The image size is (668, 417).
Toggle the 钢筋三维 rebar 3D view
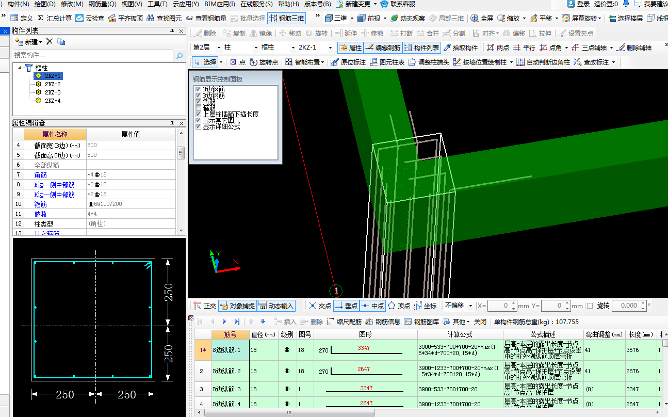pos(286,18)
